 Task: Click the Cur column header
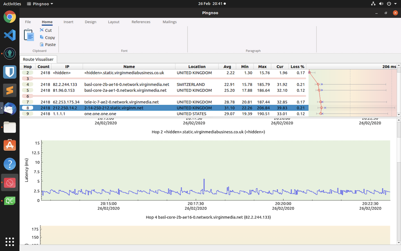(280, 67)
